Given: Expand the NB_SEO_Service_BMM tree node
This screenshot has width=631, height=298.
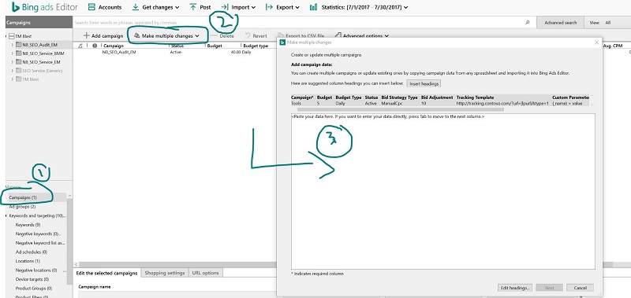Looking at the screenshot, I should click(x=13, y=53).
